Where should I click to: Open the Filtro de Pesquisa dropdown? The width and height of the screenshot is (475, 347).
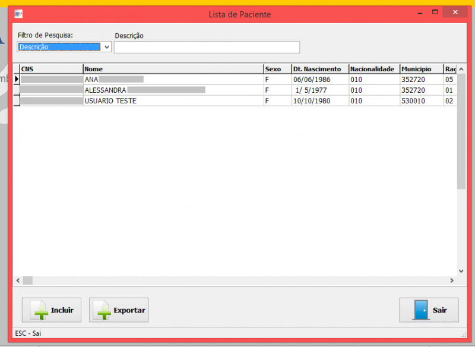tap(107, 47)
